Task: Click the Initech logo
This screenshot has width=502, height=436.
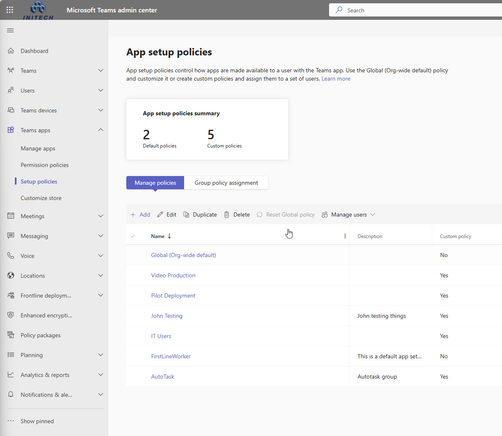Action: (x=38, y=10)
